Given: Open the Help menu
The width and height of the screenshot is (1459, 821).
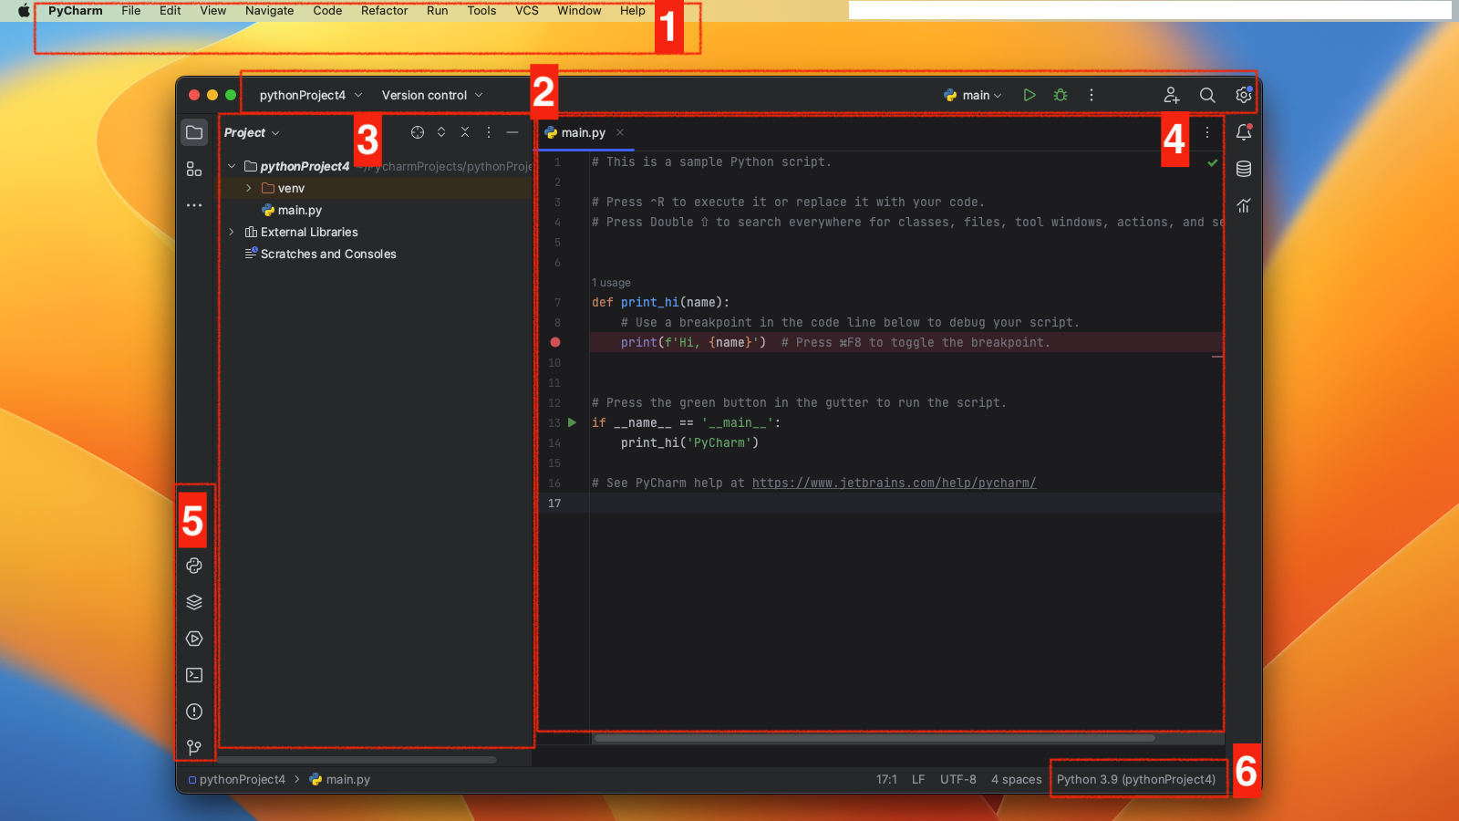Looking at the screenshot, I should click(633, 11).
